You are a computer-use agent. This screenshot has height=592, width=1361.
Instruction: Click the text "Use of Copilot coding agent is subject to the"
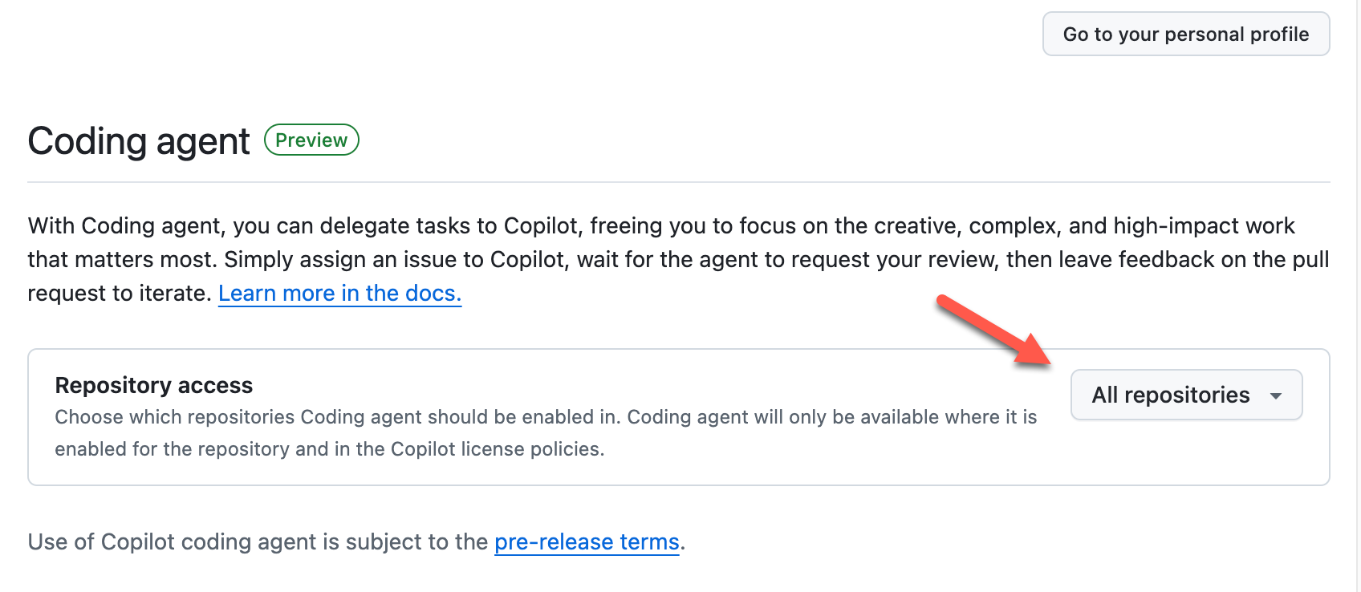(x=258, y=542)
